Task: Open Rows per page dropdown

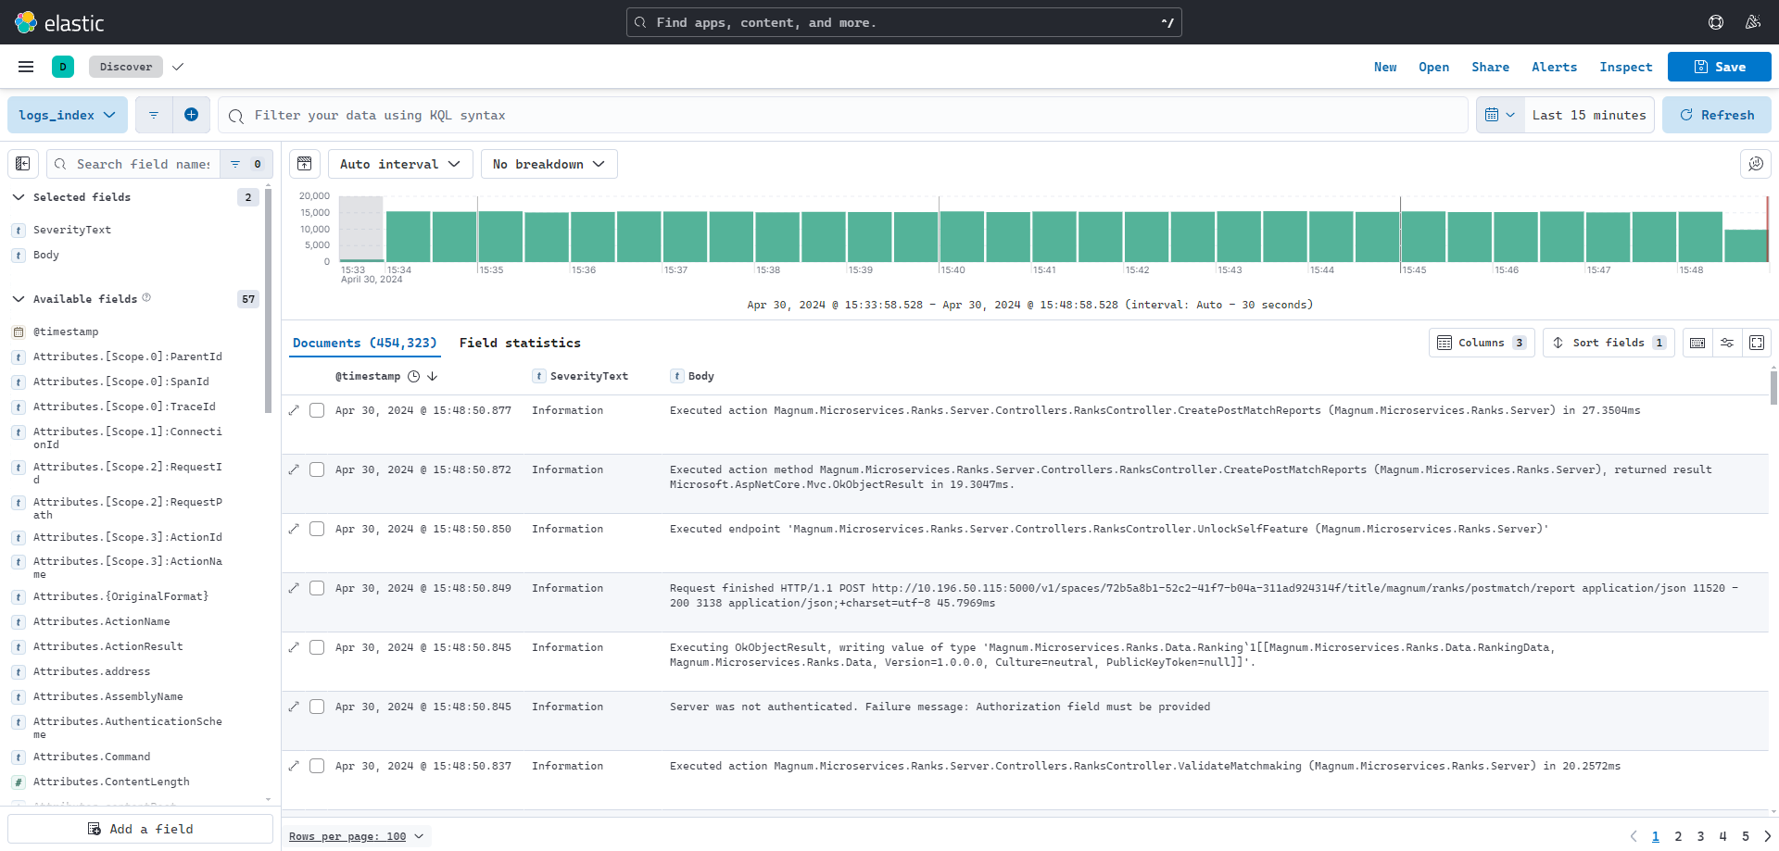Action: (x=357, y=836)
